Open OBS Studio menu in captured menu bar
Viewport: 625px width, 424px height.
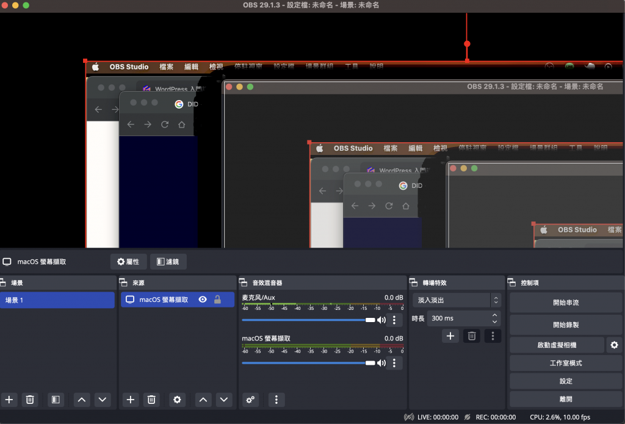coord(129,66)
